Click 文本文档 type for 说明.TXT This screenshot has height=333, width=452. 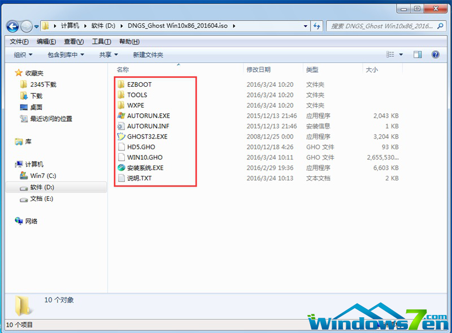[x=318, y=178]
